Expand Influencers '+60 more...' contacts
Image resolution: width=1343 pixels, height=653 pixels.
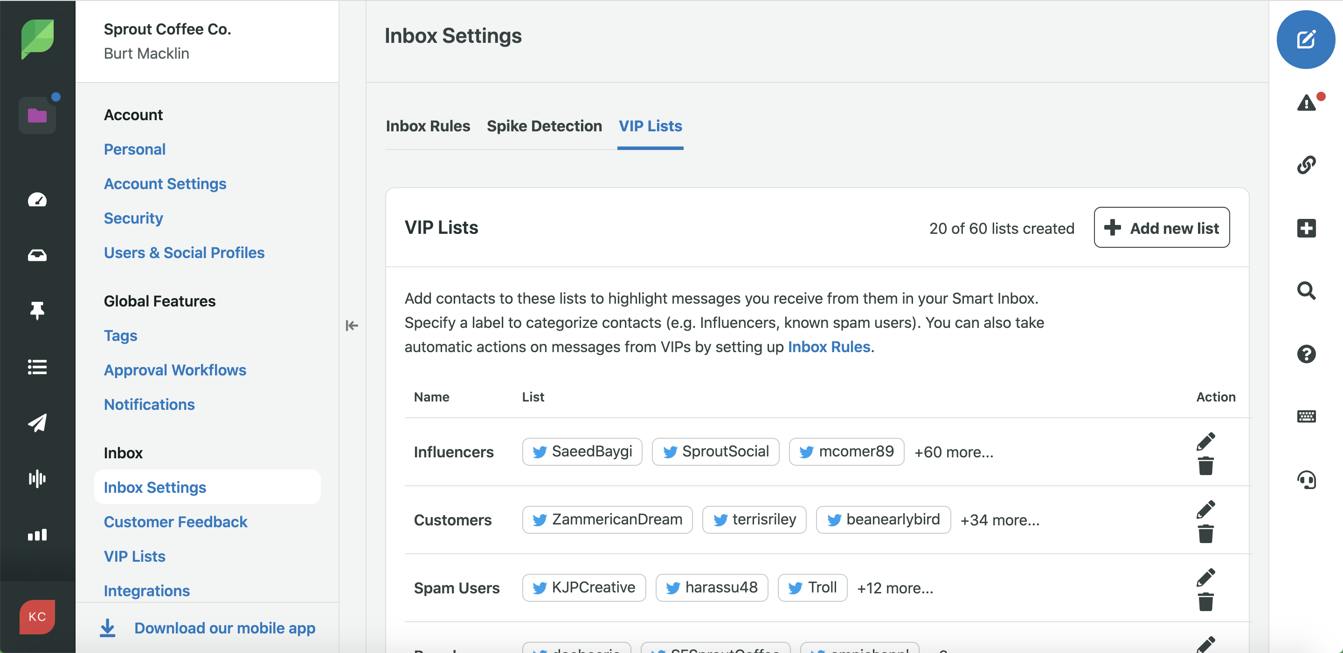954,453
